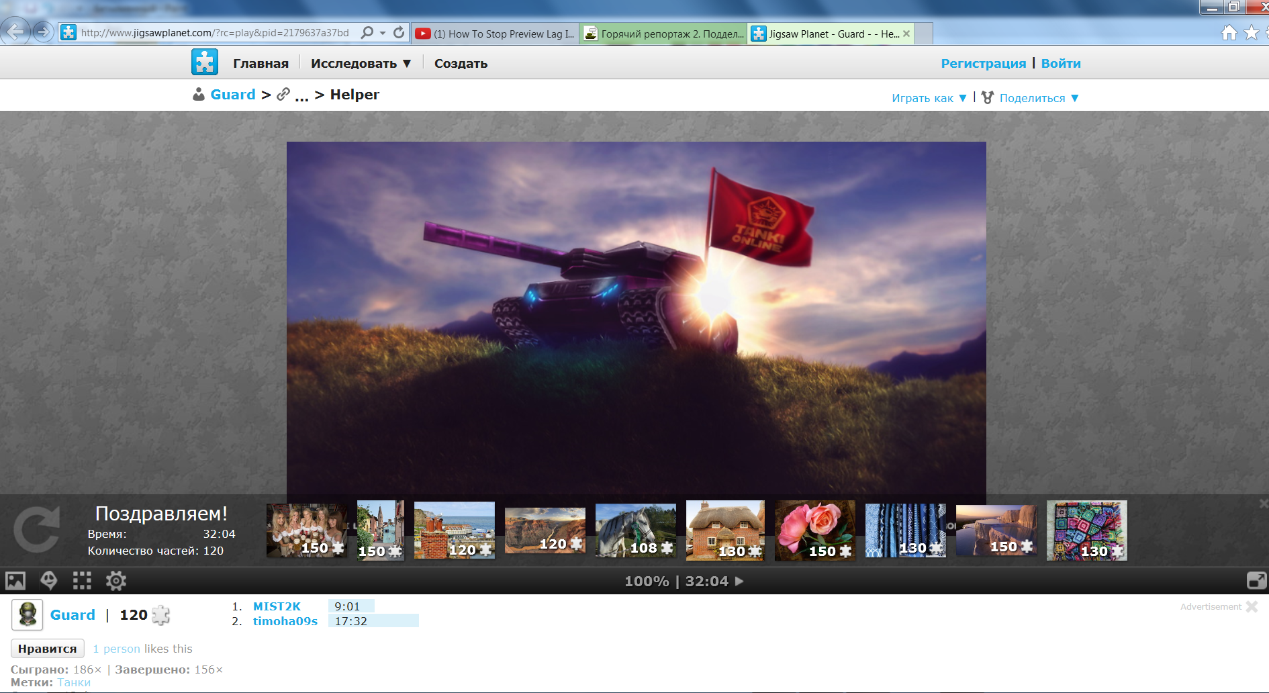Viewport: 1269px width, 693px height.
Task: Click the Guard user avatar image
Action: (x=28, y=614)
